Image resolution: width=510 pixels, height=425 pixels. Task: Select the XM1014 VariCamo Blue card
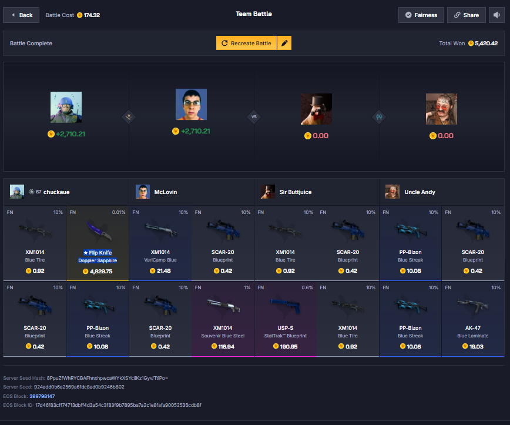pyautogui.click(x=160, y=243)
